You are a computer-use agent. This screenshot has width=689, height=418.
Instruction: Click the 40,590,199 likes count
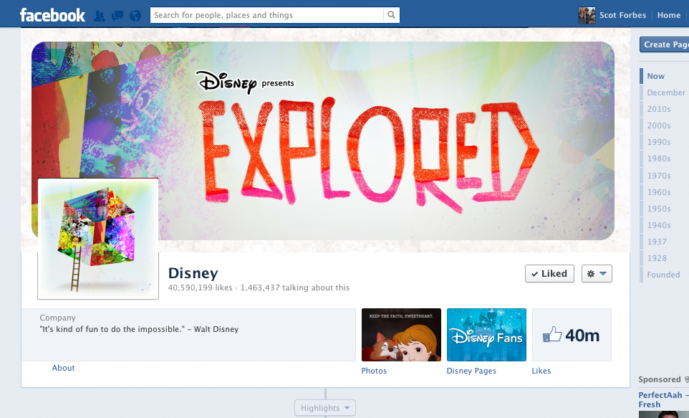coord(200,288)
